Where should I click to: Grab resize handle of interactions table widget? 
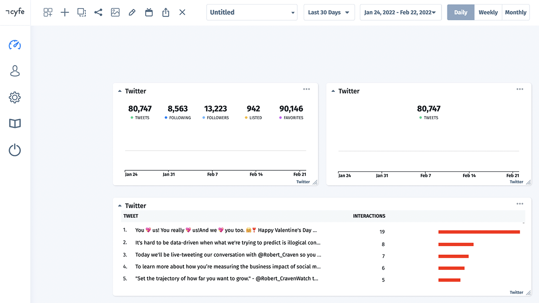(528, 293)
